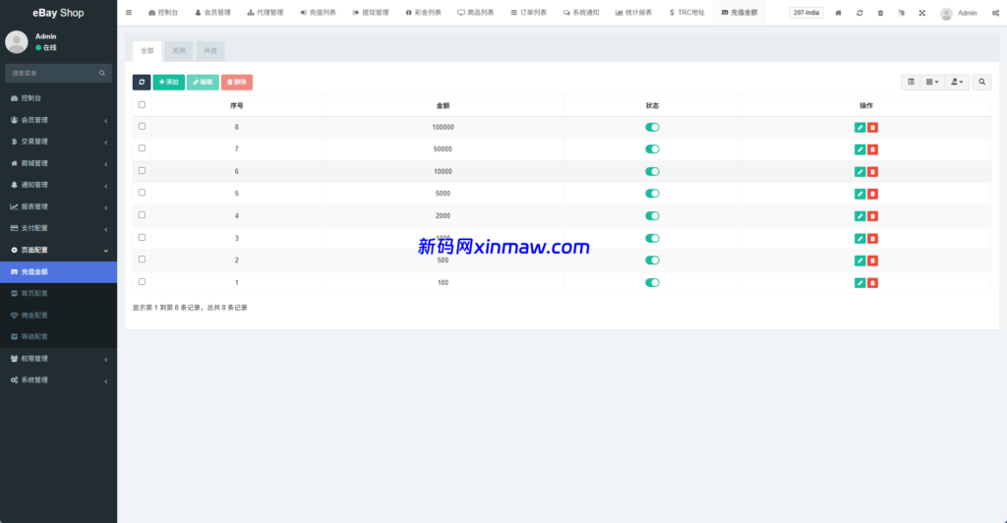Expand 会员管理 in the sidebar
Image resolution: width=1007 pixels, height=523 pixels.
[58, 120]
